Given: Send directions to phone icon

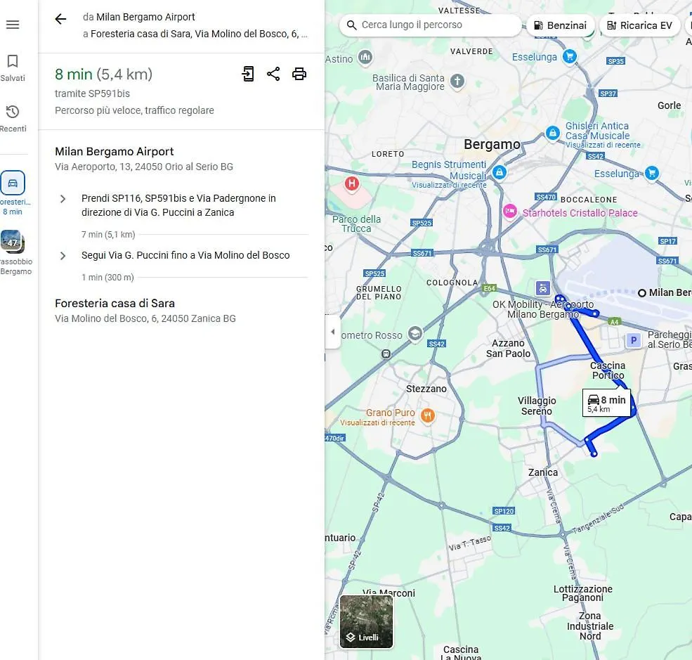Looking at the screenshot, I should click(x=248, y=74).
